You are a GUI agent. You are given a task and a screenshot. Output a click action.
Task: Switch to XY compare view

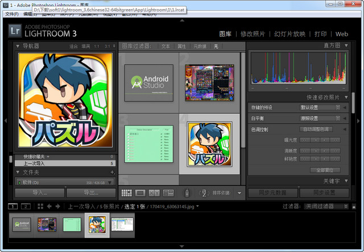tap(154, 193)
